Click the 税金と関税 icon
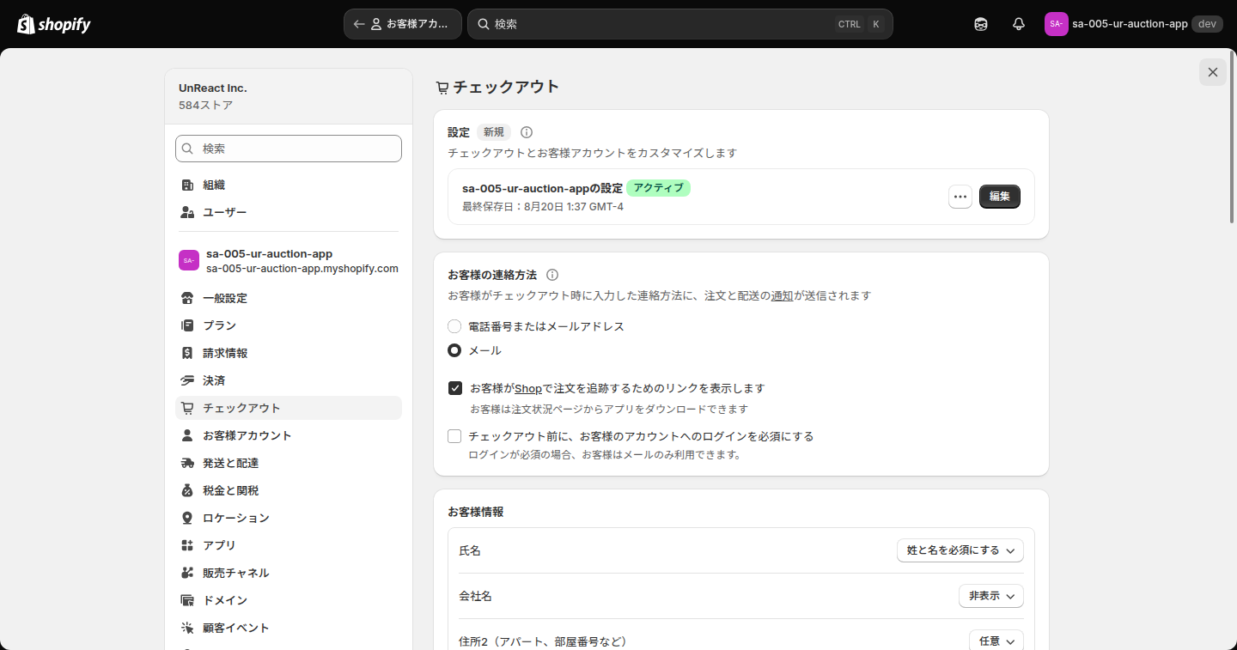Viewport: 1237px width, 650px height. [x=187, y=490]
